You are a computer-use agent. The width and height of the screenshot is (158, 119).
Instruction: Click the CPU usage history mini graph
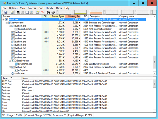(65, 12)
